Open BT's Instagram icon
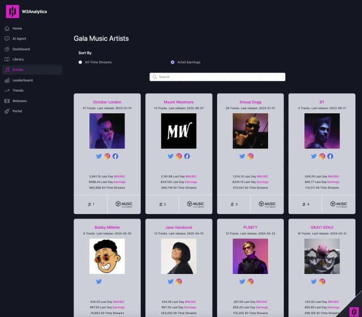Image resolution: width=362 pixels, height=317 pixels. point(322,156)
